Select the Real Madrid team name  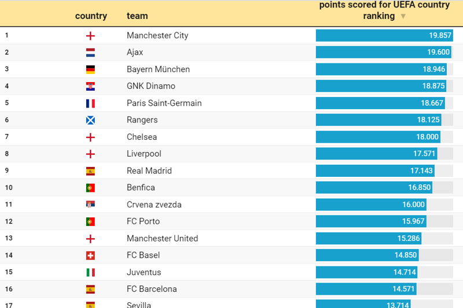(149, 171)
